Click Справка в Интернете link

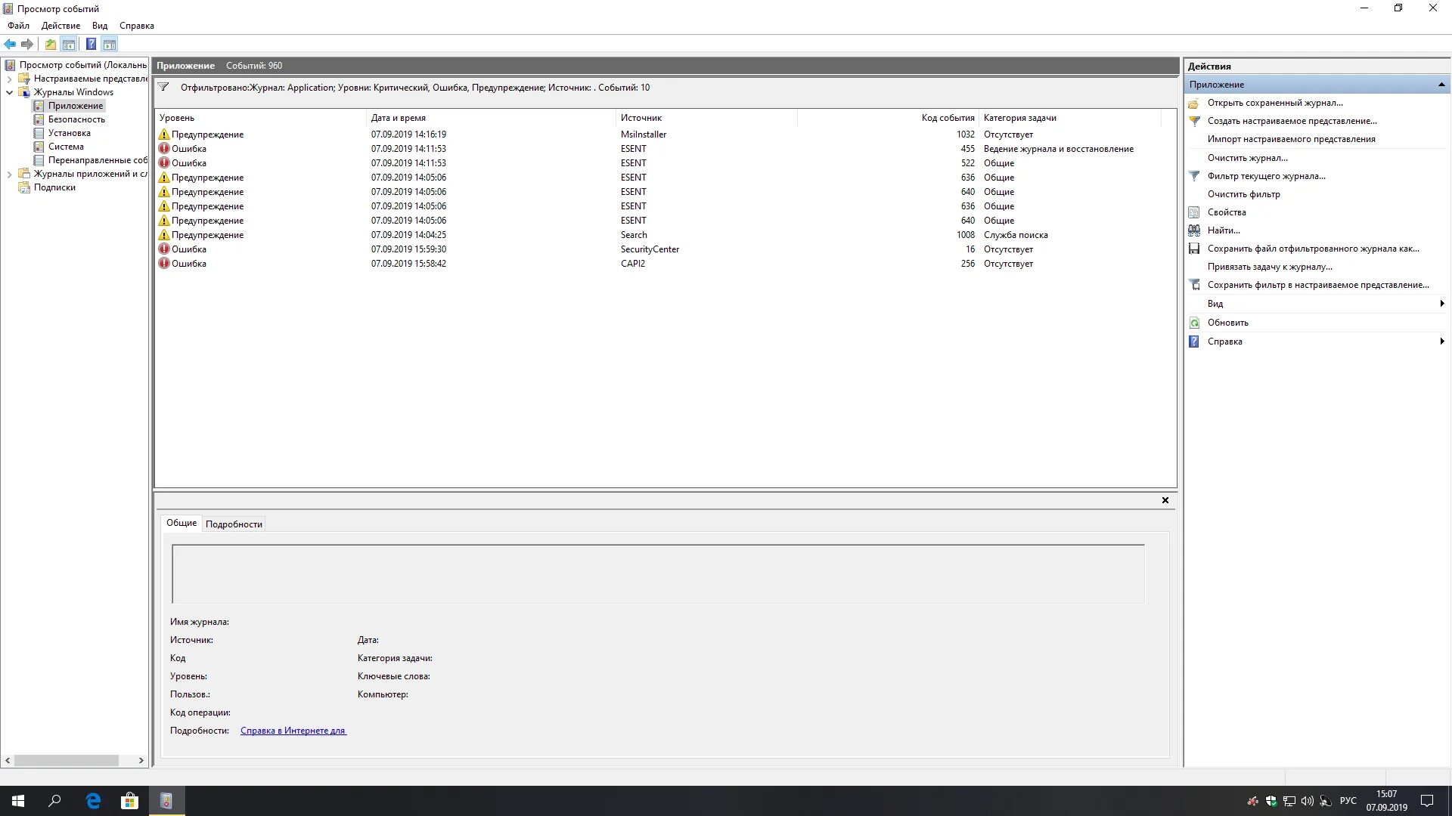click(x=293, y=731)
